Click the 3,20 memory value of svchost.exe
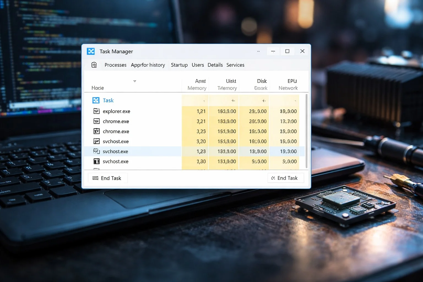 tap(201, 142)
